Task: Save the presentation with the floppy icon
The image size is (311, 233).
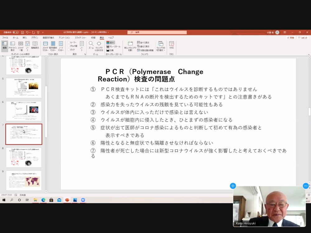Action: point(22,32)
